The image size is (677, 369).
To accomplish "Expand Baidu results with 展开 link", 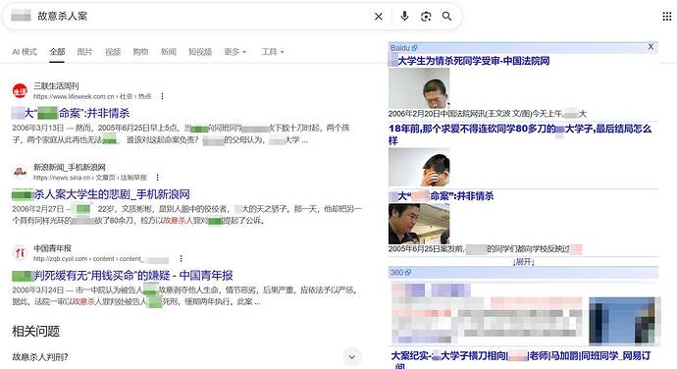I will [x=523, y=262].
